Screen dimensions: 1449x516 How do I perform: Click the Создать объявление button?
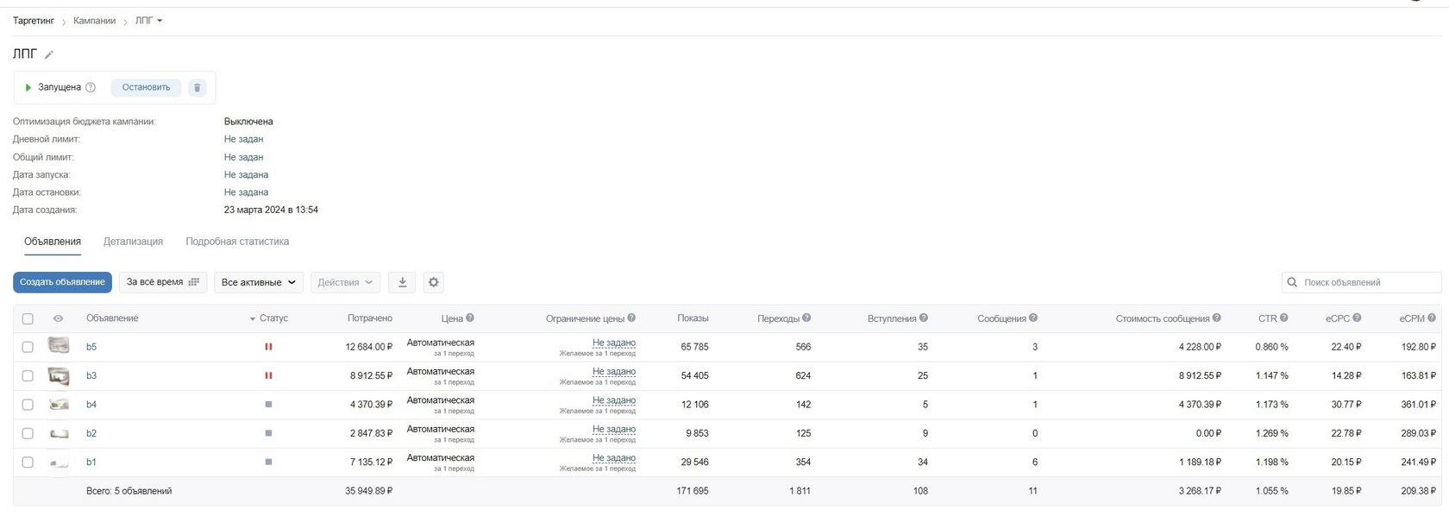[62, 282]
